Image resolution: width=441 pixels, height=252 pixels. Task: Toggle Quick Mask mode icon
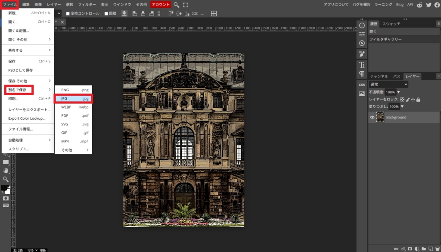pyautogui.click(x=6, y=198)
